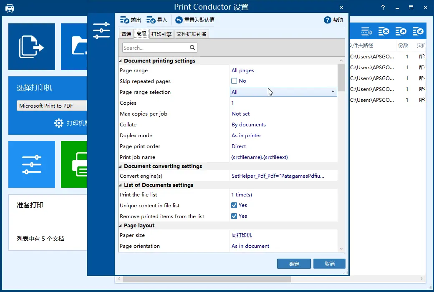
Task: Uncheck Remove printed items from the list
Action: (x=234, y=216)
